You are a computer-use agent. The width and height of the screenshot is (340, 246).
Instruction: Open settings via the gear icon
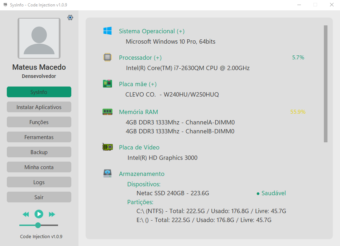[70, 18]
